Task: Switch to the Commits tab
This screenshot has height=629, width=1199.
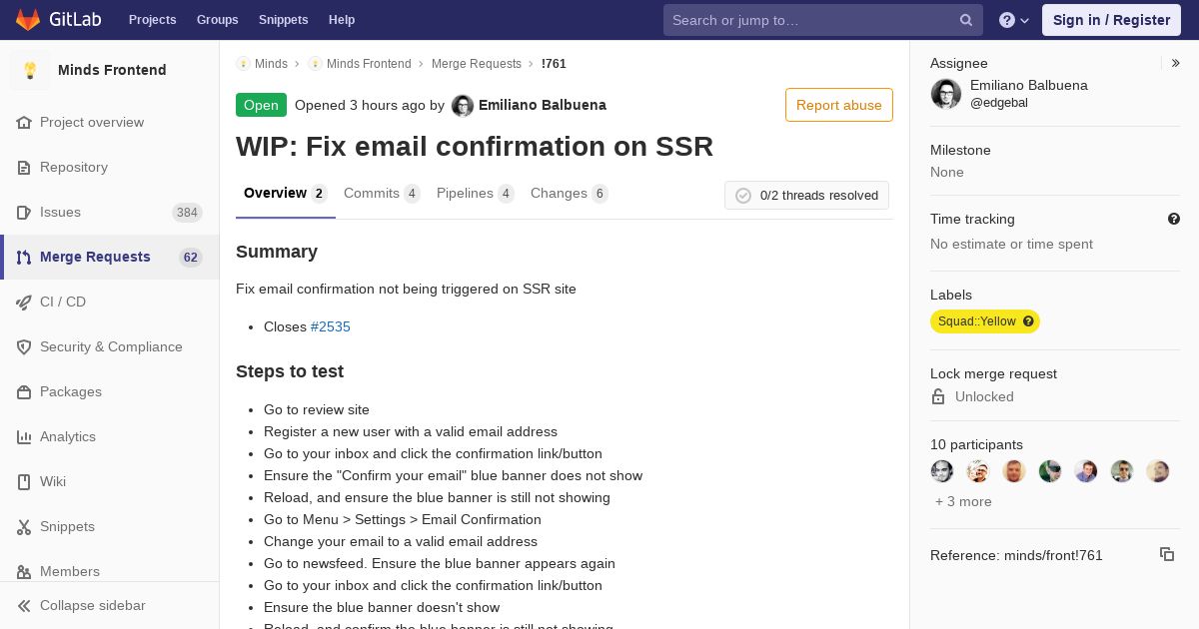Action: (382, 194)
